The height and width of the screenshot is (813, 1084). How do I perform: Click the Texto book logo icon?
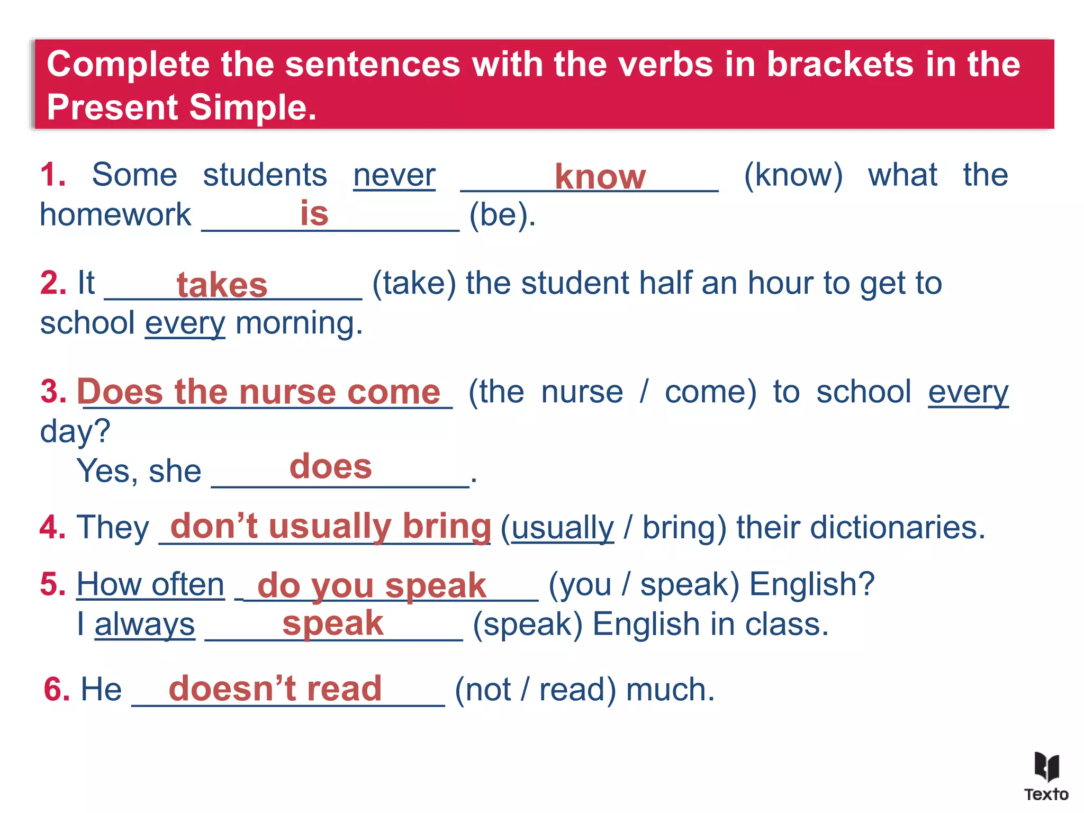click(x=1046, y=766)
